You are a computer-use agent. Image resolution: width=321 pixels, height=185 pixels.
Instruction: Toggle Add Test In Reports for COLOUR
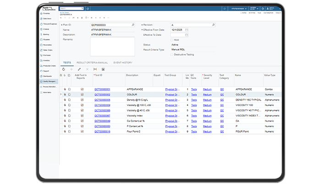[82, 95]
